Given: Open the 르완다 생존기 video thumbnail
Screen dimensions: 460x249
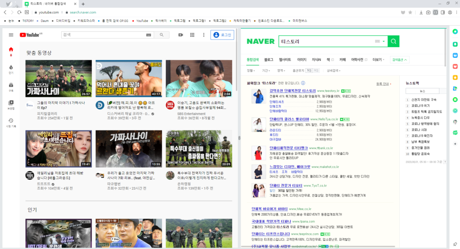Looking at the screenshot, I should click(129, 78).
